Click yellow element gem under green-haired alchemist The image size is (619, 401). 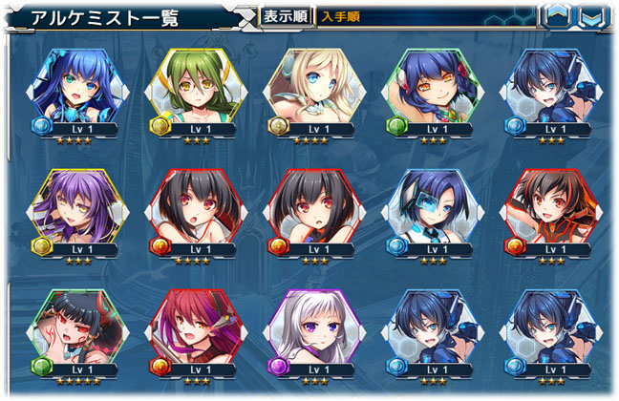(x=160, y=126)
